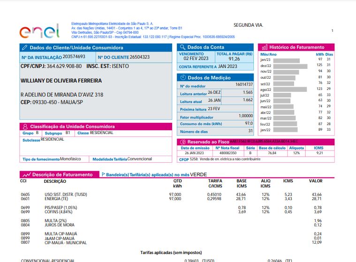Click the pencil icon in Dados do Cliente header
The height and width of the screenshot is (262, 356).
24,48
